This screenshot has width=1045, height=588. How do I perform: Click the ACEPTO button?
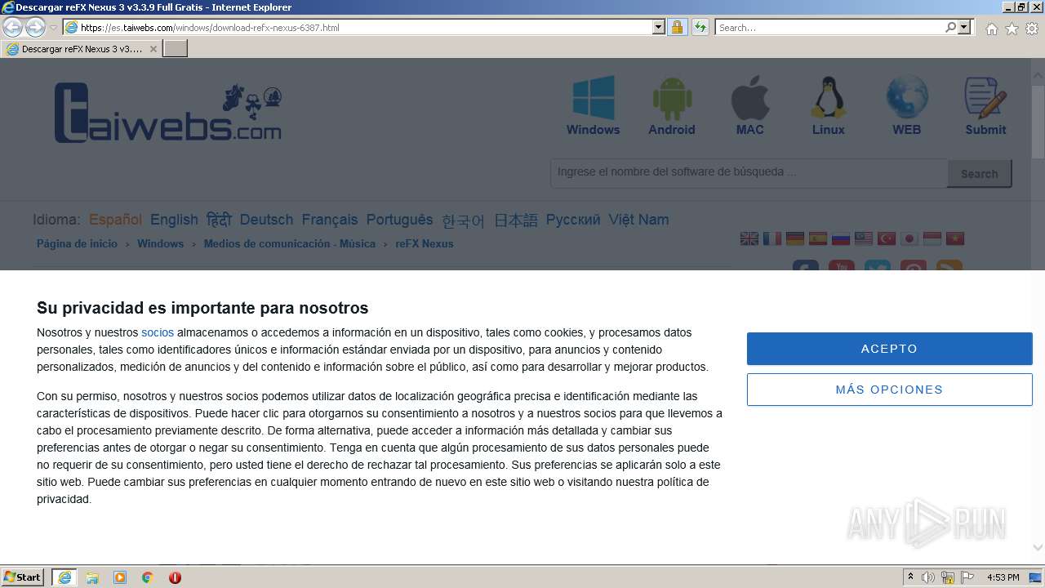pos(889,349)
